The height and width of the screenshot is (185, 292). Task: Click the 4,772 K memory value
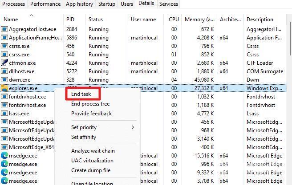click(205, 114)
